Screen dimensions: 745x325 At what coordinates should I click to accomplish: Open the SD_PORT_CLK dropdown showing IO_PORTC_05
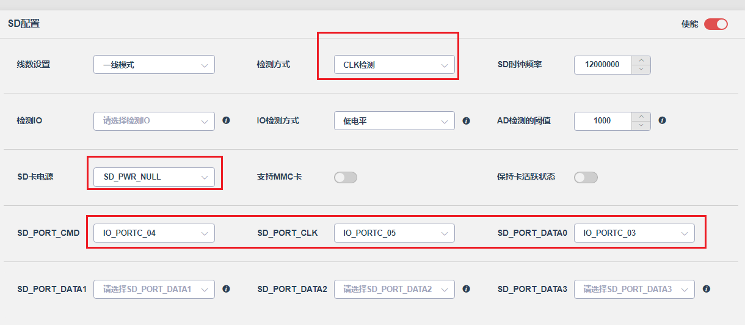(394, 233)
